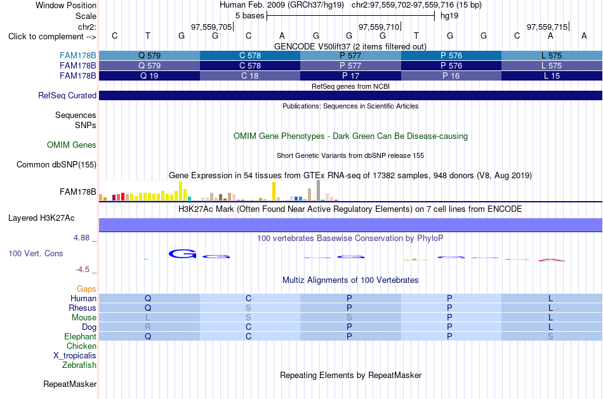Click the purple Layered H3K27Ac signal bar
The image size is (603, 399).
[351, 225]
